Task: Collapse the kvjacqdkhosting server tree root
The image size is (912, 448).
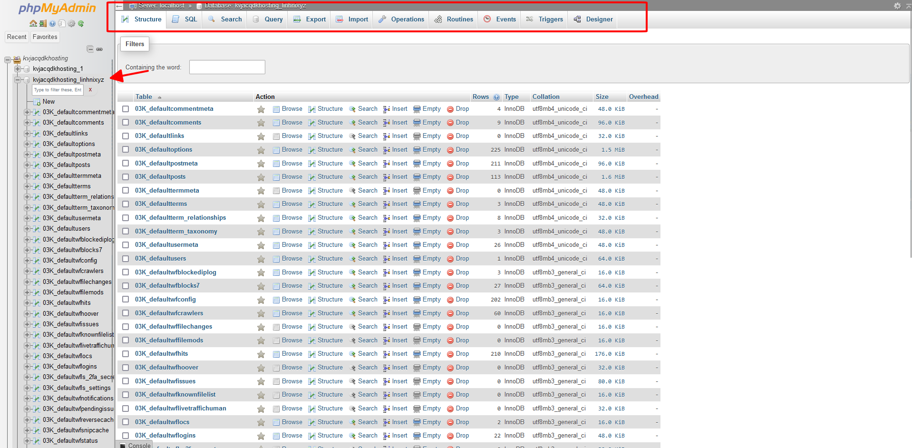Action: tap(7, 59)
